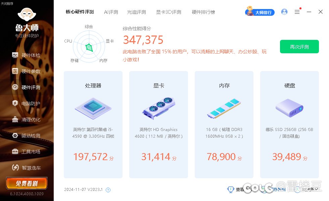329x201 pixels.
Task: Click the 存储 radar label
Action: (x=75, y=61)
